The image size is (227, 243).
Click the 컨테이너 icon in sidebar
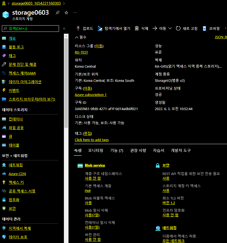pyautogui.click(x=4, y=119)
